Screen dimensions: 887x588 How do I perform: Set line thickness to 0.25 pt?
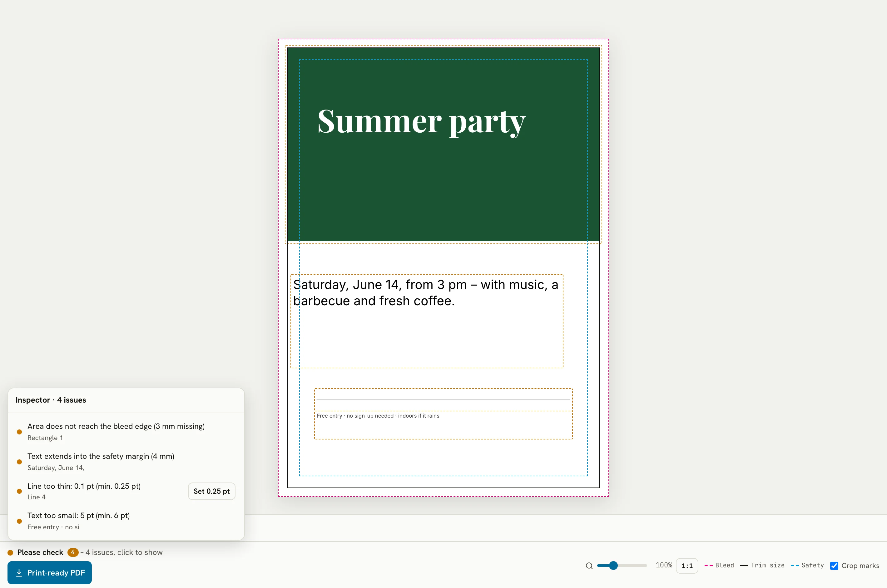[212, 491]
